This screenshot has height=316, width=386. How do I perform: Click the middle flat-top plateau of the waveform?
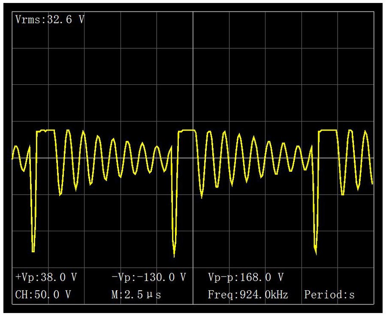coord(188,130)
